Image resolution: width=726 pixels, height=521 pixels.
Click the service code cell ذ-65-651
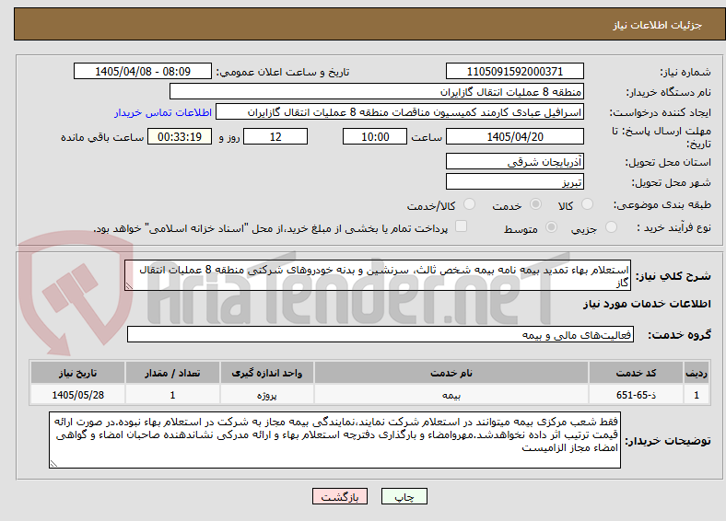pyautogui.click(x=637, y=395)
